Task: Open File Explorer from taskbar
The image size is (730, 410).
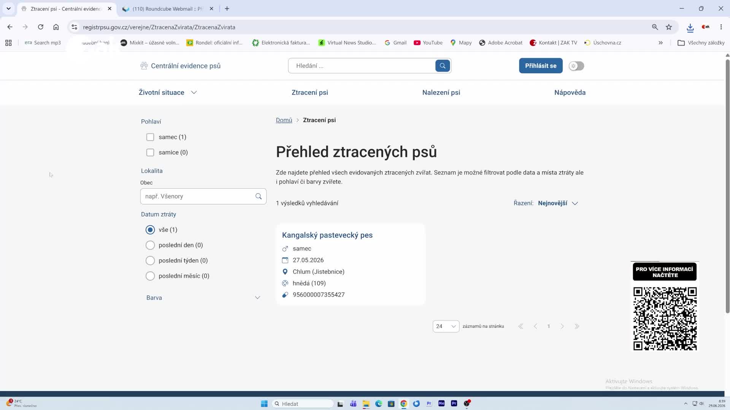Action: click(x=366, y=404)
